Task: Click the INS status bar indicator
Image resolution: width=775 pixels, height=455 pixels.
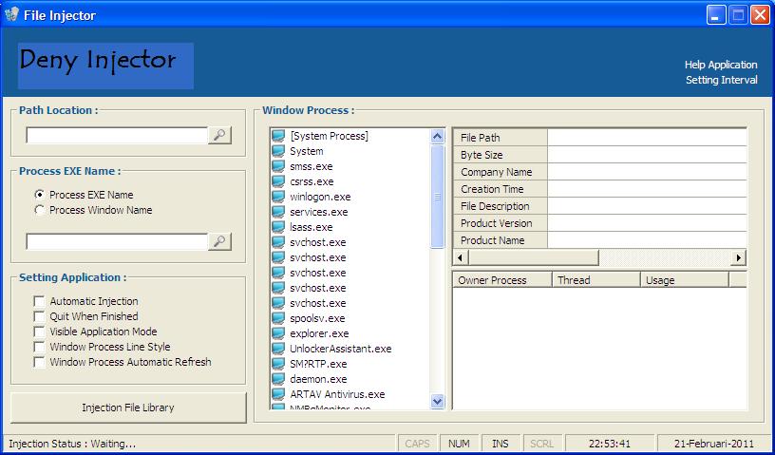Action: 500,444
